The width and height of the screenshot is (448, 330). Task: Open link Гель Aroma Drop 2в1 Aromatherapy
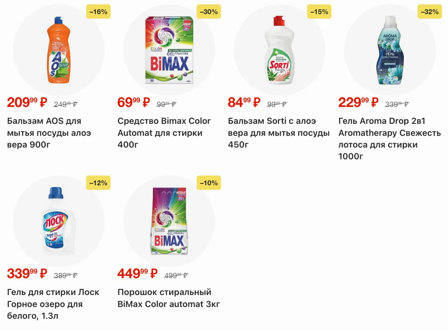(x=389, y=139)
